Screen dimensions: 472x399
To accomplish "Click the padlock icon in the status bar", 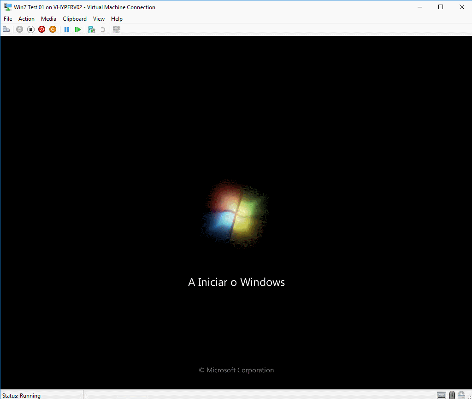I will coord(461,395).
